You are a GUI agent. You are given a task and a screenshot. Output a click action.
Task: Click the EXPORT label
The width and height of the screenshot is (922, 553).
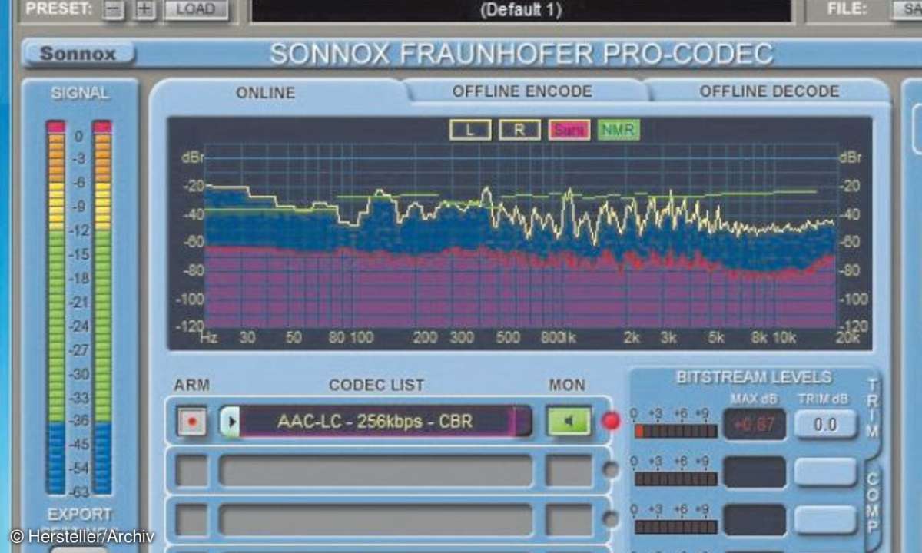click(80, 514)
